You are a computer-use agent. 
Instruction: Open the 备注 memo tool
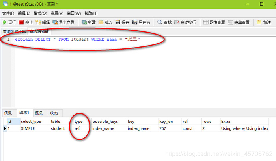264,22
